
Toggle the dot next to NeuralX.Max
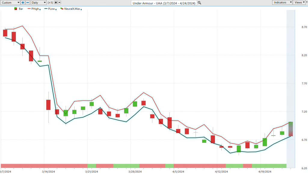click(81, 10)
